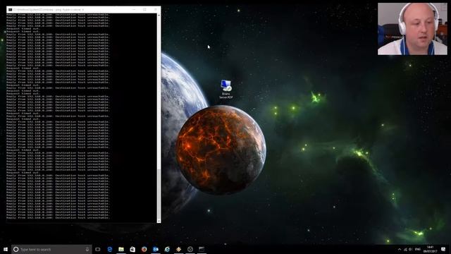Open the Microsoft Store taskbar icon
Image resolution: width=451 pixels, height=254 pixels.
click(132, 249)
